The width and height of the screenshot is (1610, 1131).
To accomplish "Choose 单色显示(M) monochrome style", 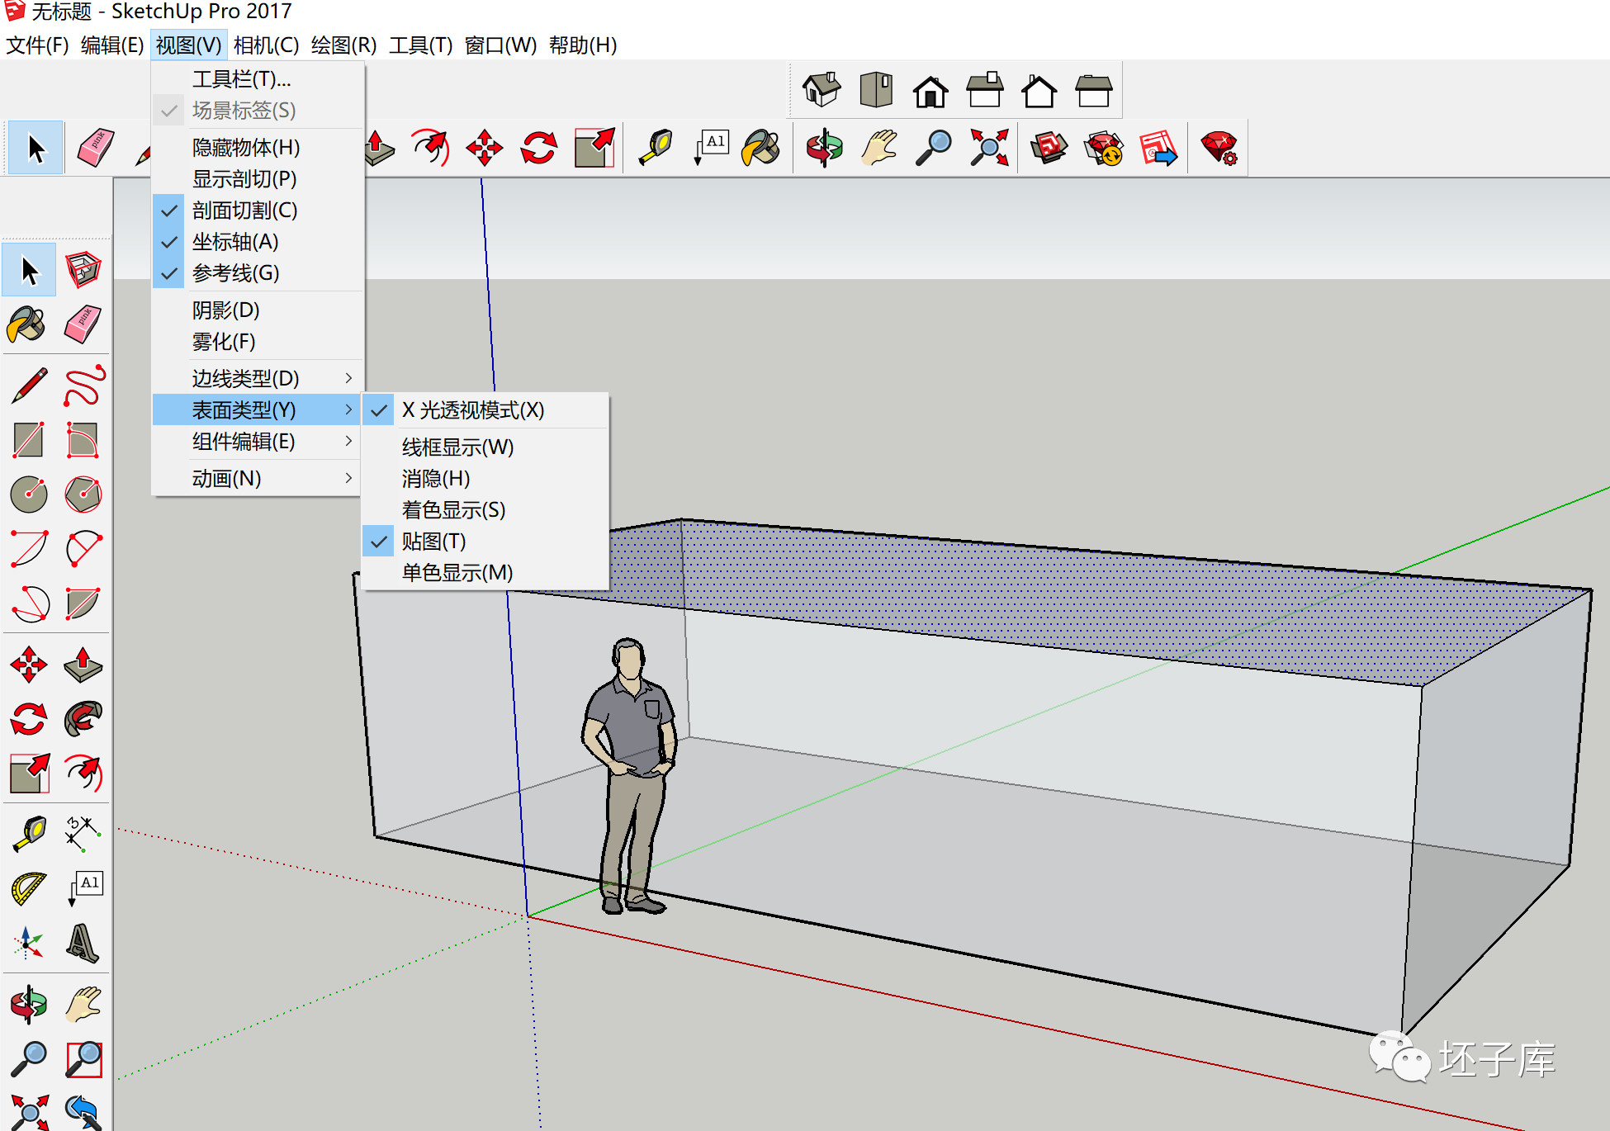I will [485, 573].
